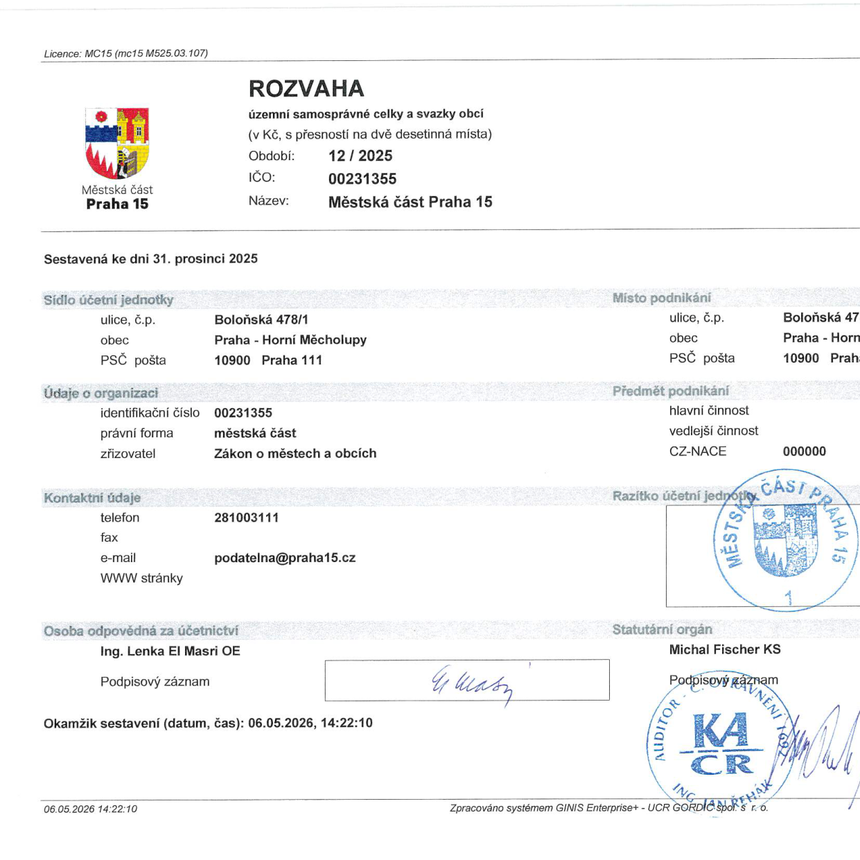This screenshot has height=860, width=860.
Task: Select the period value '12 / 2025'
Action: pyautogui.click(x=360, y=156)
